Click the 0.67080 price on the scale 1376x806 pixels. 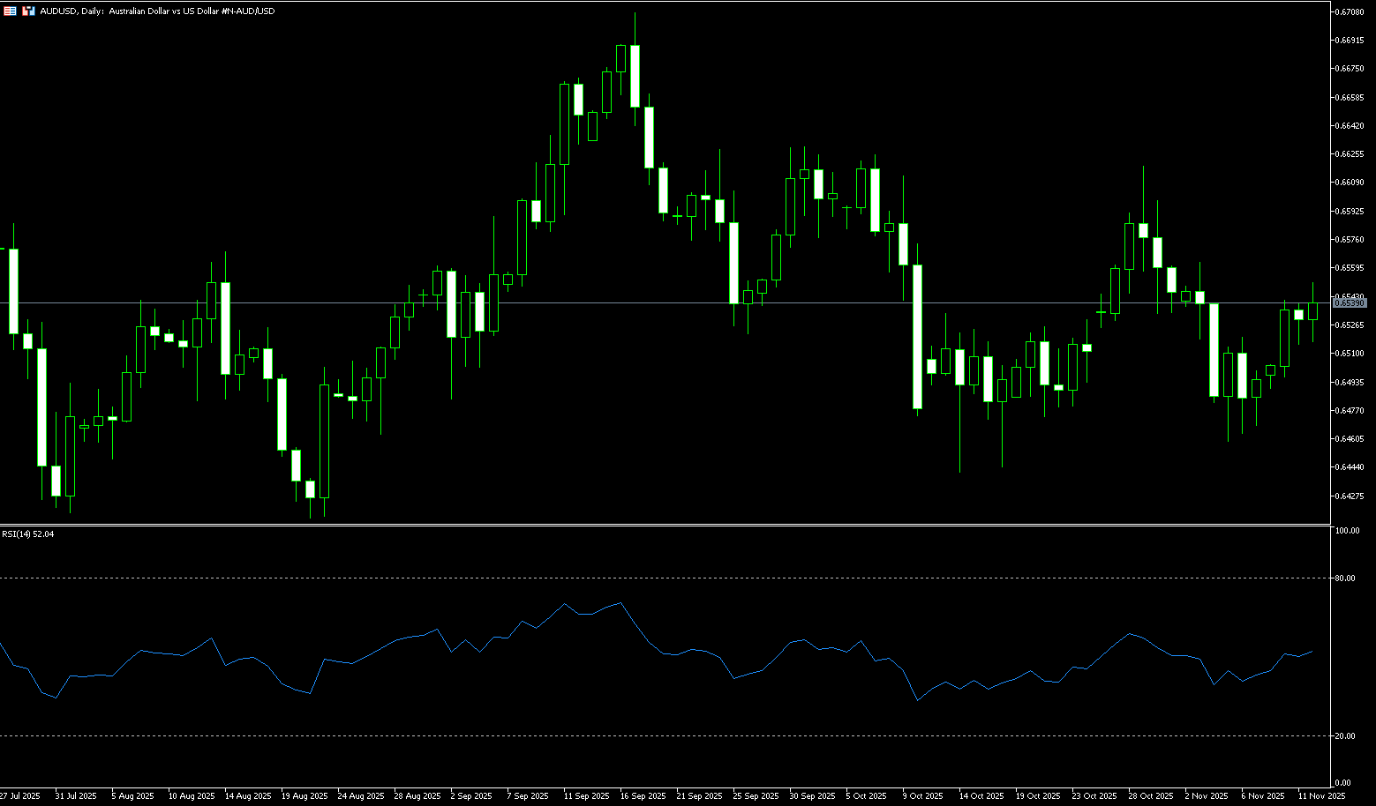click(1350, 11)
